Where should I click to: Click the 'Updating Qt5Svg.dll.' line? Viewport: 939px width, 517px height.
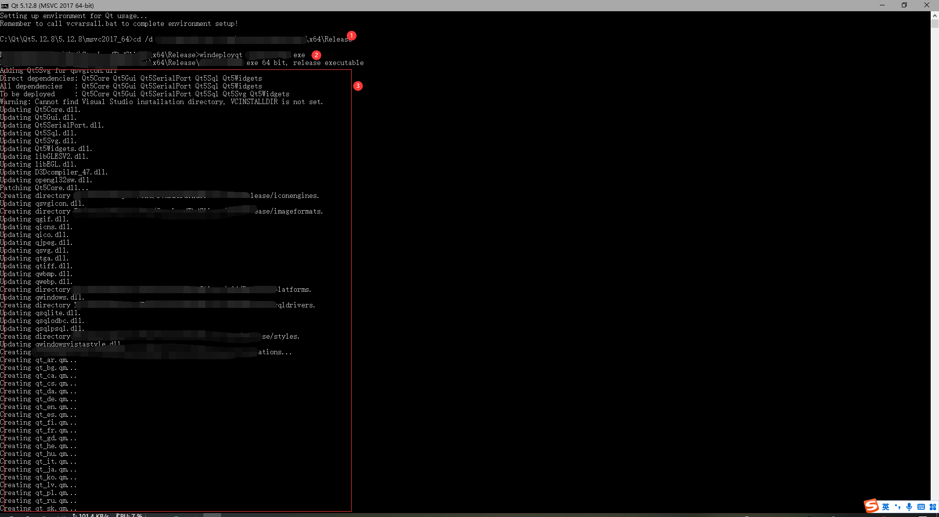[38, 141]
